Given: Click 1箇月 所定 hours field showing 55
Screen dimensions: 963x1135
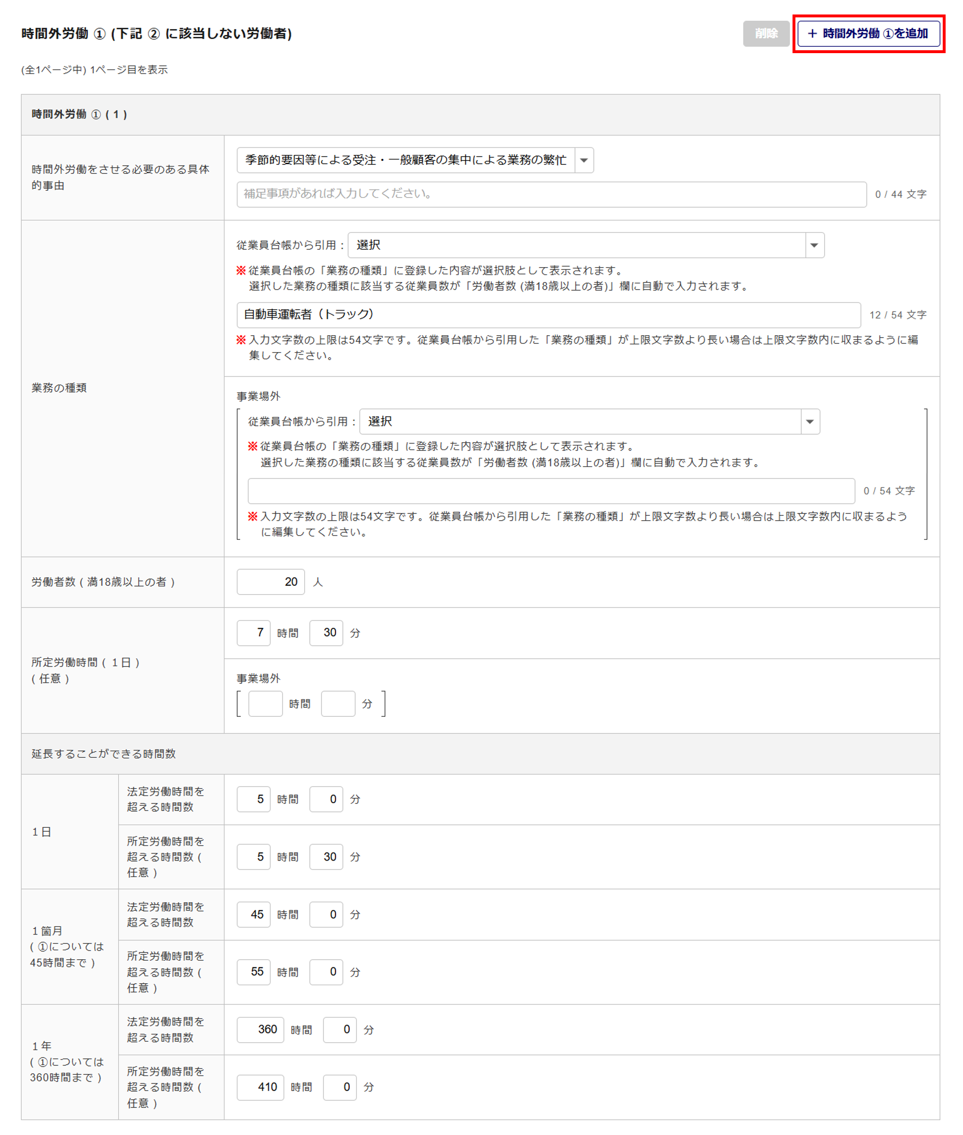Looking at the screenshot, I should (253, 971).
